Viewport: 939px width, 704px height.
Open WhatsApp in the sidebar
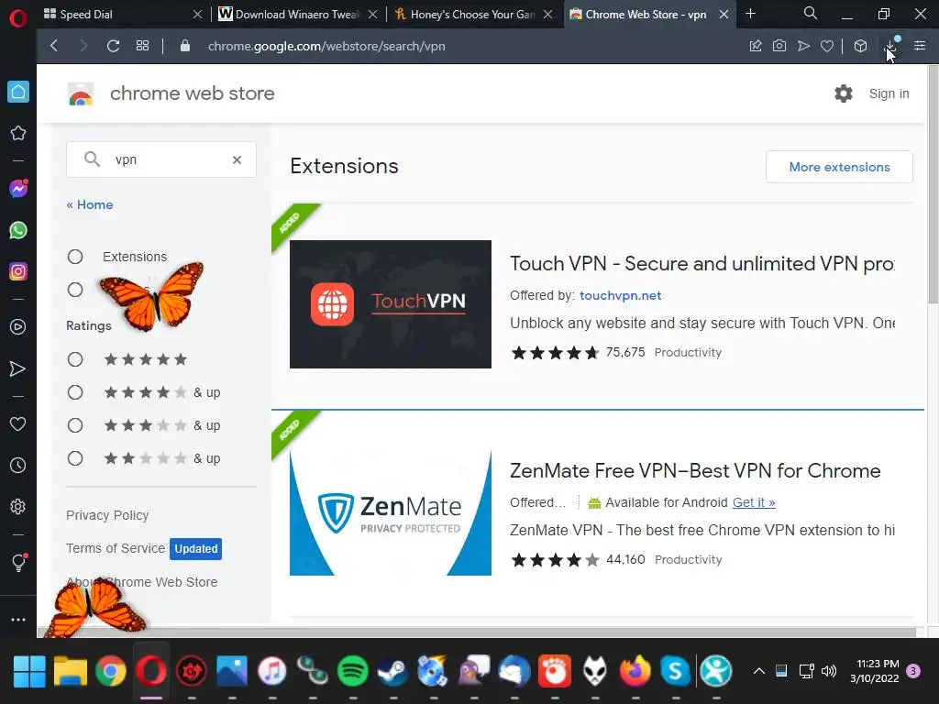[x=18, y=230]
